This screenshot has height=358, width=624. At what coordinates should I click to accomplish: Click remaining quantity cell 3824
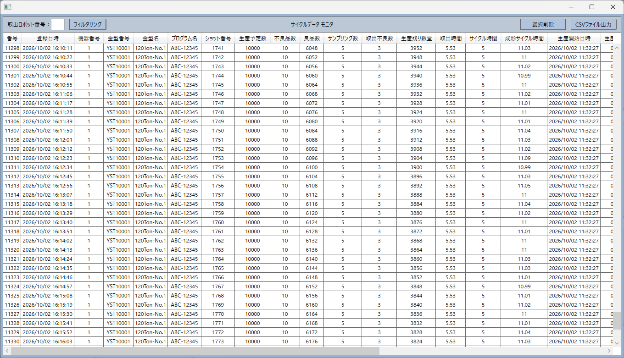(x=416, y=341)
